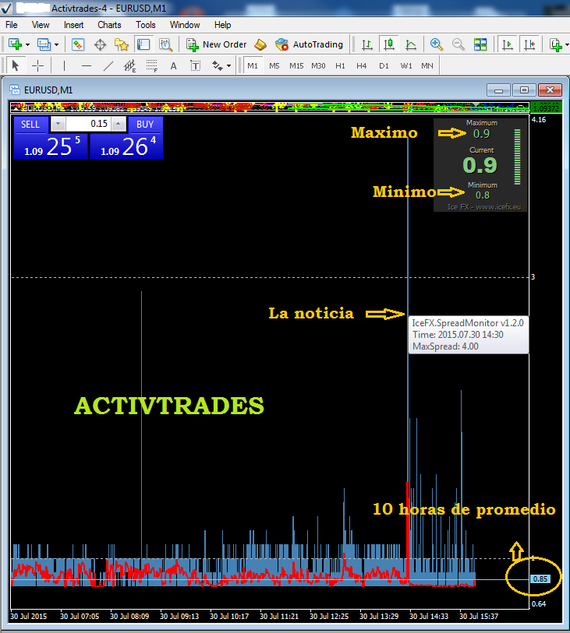Viewport: 570px width, 633px height.
Task: Toggle the chart Auto Scroll button
Action: coord(508,44)
